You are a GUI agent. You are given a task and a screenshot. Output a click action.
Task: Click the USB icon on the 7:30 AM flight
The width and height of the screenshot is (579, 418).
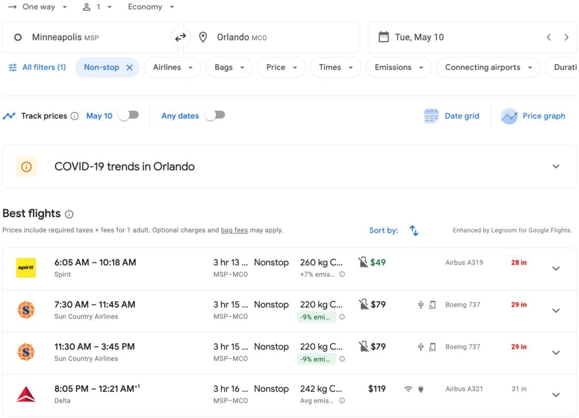pyautogui.click(x=420, y=304)
